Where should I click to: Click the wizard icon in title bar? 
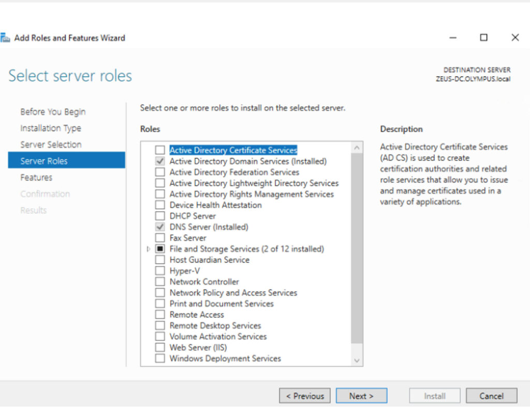[x=5, y=38]
